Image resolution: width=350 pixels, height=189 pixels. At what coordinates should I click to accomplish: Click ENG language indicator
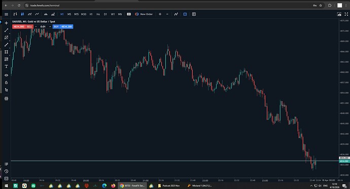pyautogui.click(x=326, y=185)
